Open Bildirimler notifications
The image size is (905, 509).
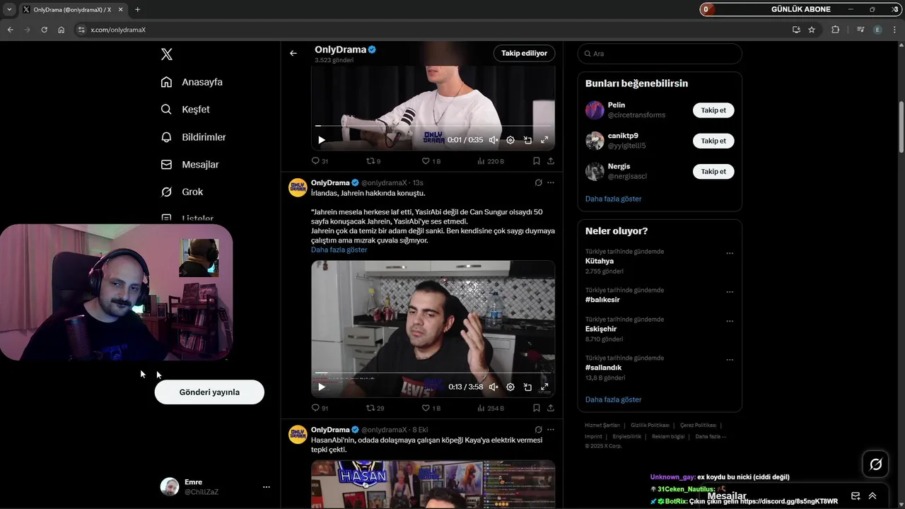pyautogui.click(x=193, y=137)
